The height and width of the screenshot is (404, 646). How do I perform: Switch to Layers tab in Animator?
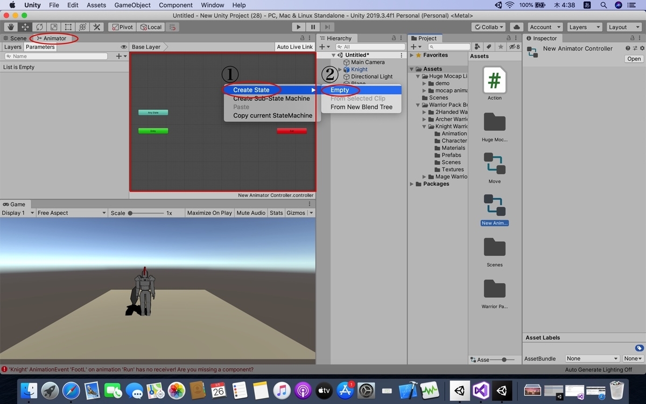click(12, 47)
